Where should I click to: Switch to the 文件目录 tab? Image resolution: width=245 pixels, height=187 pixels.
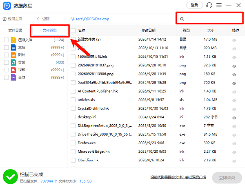(x=15, y=31)
